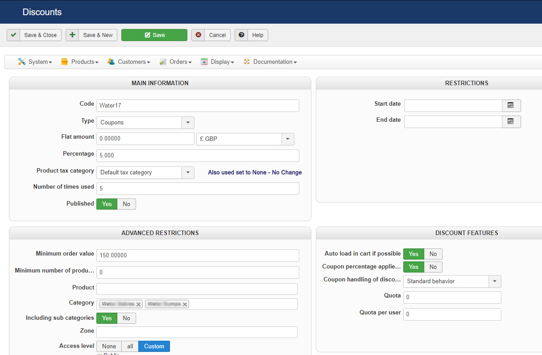This screenshot has width=542, height=355.
Task: Open the End date calendar picker
Action: (x=511, y=122)
